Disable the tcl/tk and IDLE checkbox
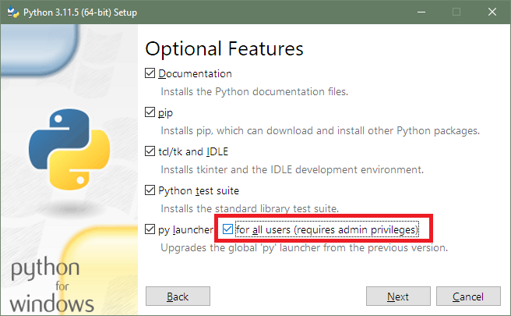The width and height of the screenshot is (511, 316). (150, 151)
